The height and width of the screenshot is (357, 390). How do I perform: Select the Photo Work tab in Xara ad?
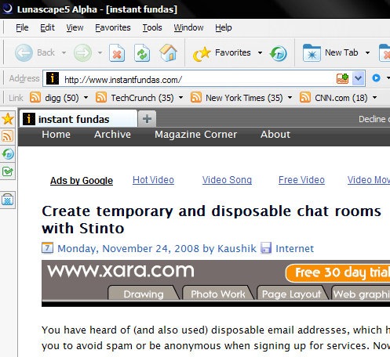[218, 294]
